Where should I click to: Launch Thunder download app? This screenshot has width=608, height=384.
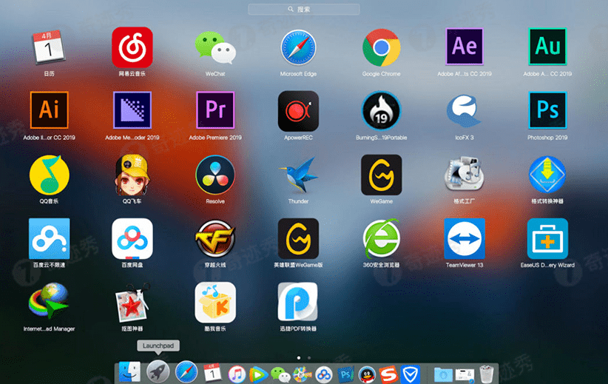[298, 175]
